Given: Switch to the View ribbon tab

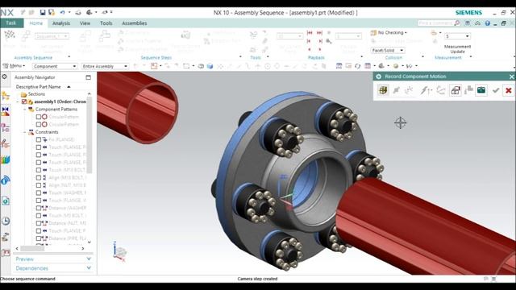Looking at the screenshot, I should coord(85,23).
